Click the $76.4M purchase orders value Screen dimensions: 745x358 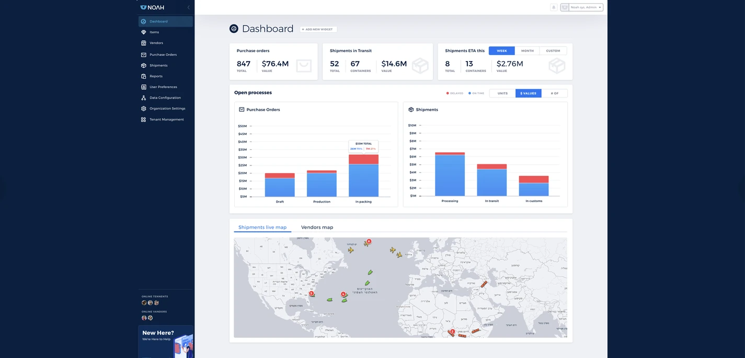275,64
